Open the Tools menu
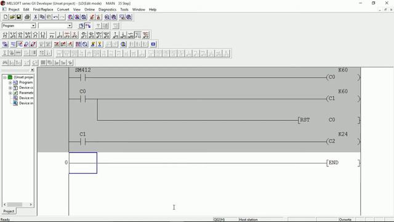The height and width of the screenshot is (222, 394). (124, 10)
